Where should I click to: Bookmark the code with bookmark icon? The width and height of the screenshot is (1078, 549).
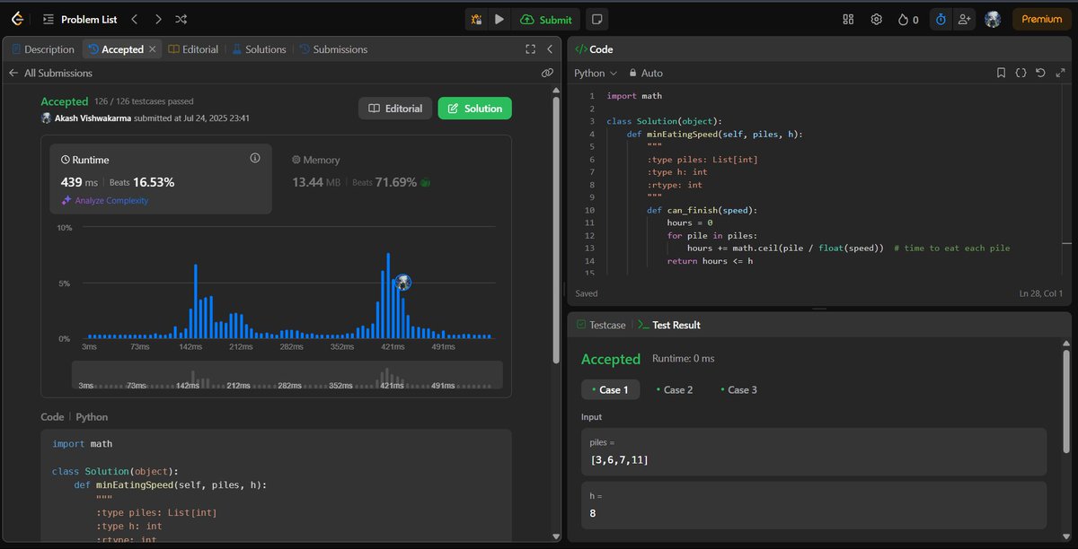[x=1001, y=73]
